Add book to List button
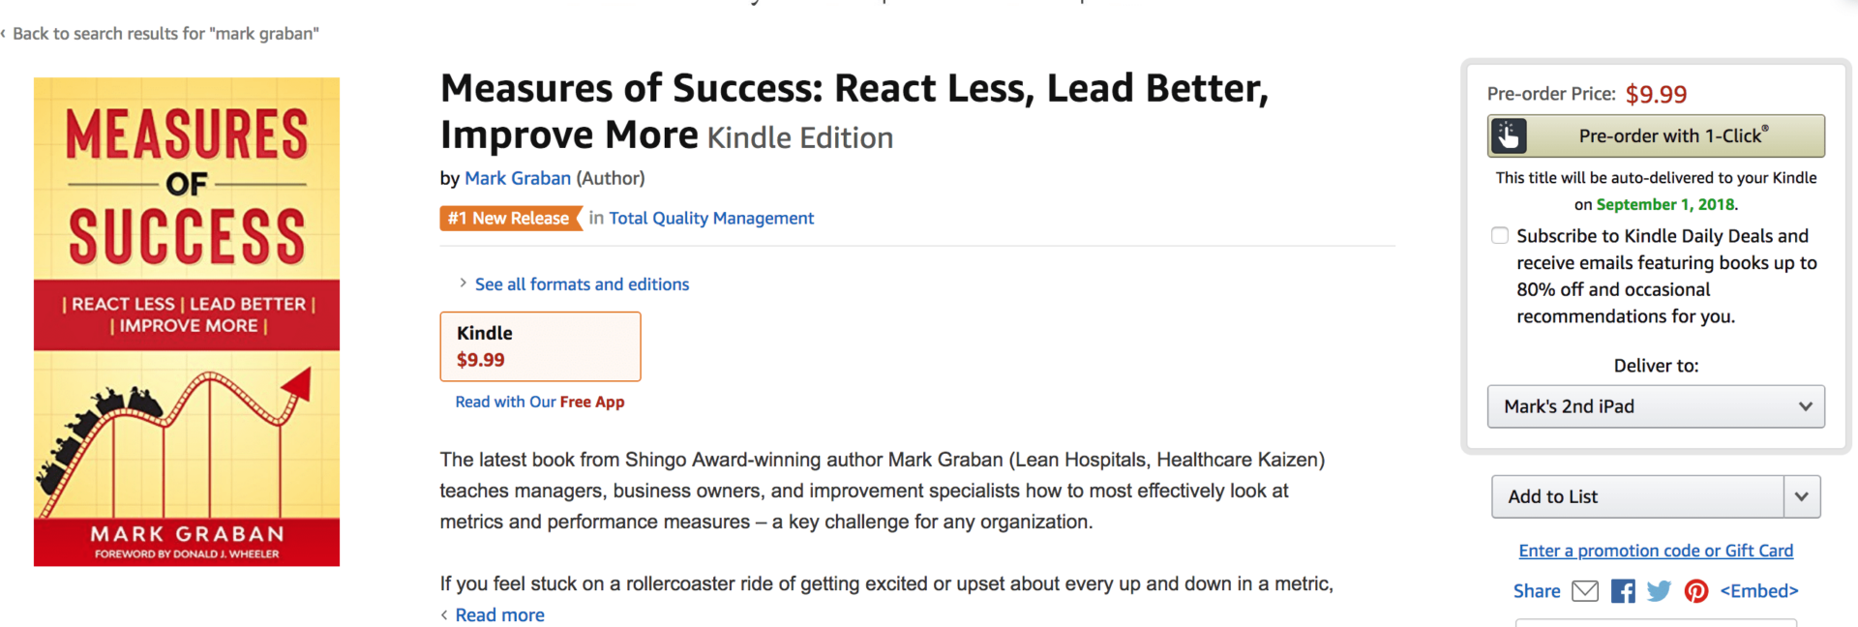The height and width of the screenshot is (627, 1858). [1637, 496]
